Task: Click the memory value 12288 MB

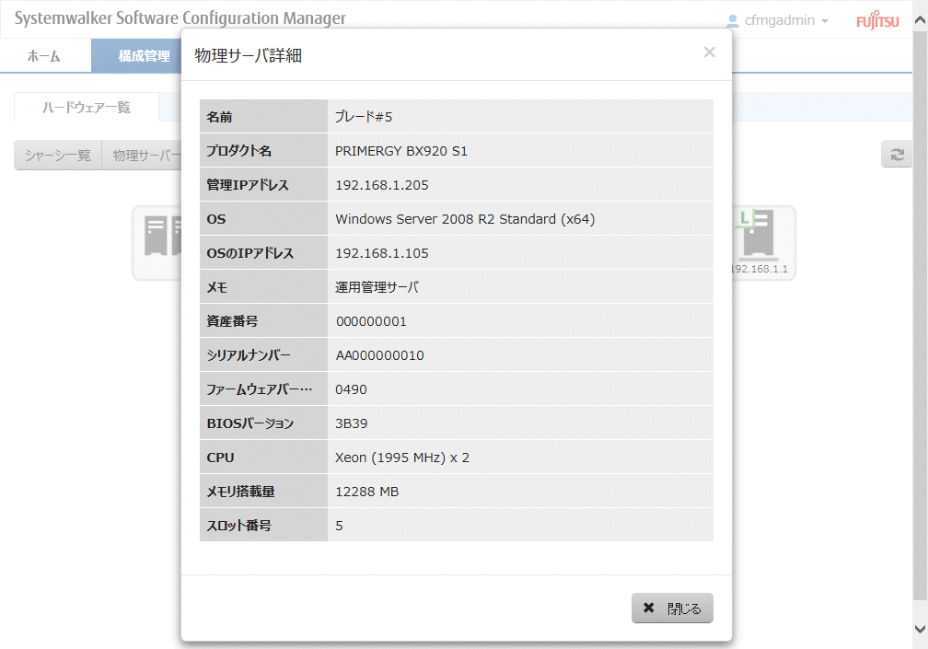Action: click(367, 492)
